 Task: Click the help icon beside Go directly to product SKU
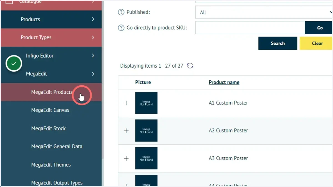point(121,28)
